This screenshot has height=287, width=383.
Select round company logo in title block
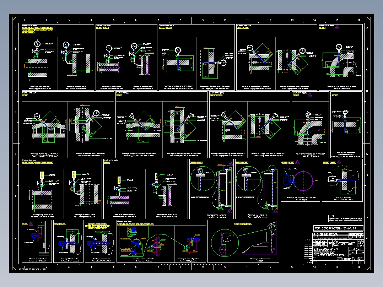pos(336,243)
